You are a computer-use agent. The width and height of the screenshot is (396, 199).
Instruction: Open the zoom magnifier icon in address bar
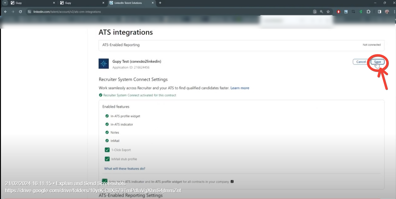point(321,12)
